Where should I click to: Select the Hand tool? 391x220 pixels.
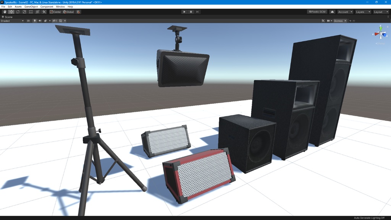tap(5, 12)
